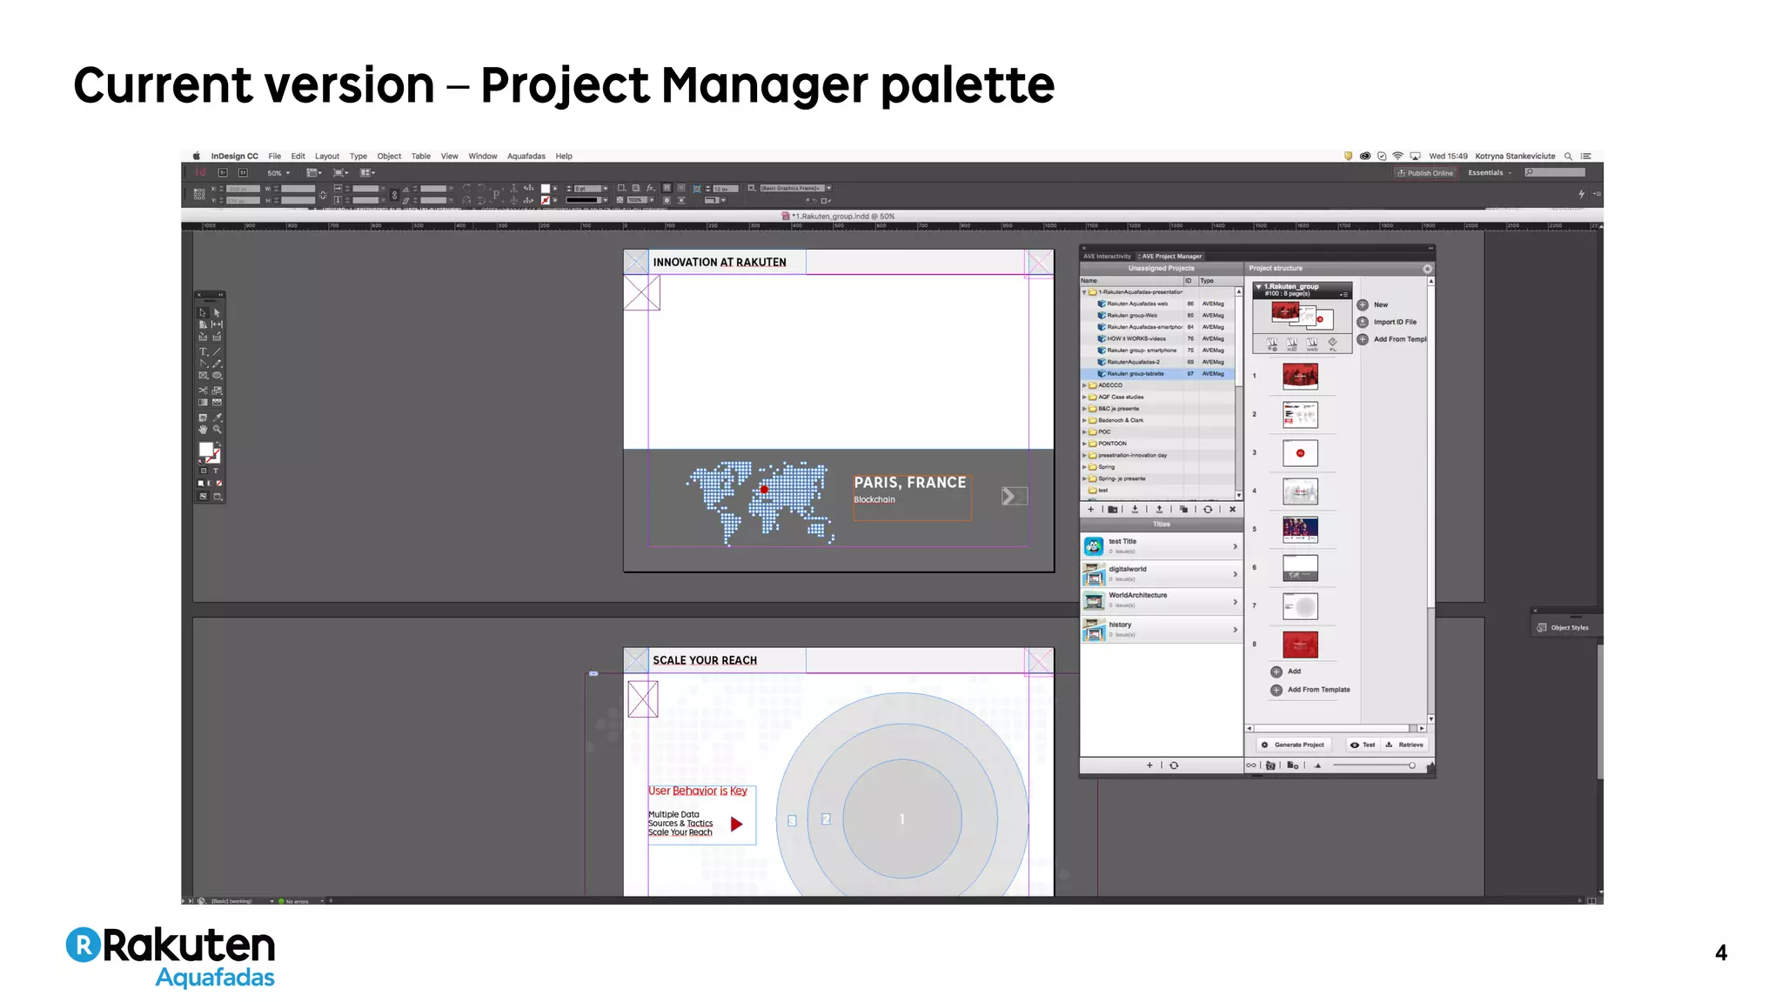This screenshot has height=1002, width=1782.
Task: Click the plus icon below Titles list
Action: pyautogui.click(x=1149, y=765)
